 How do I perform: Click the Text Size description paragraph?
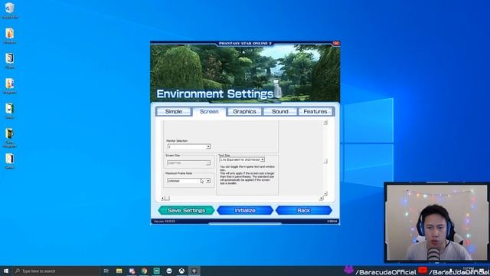coord(247,175)
